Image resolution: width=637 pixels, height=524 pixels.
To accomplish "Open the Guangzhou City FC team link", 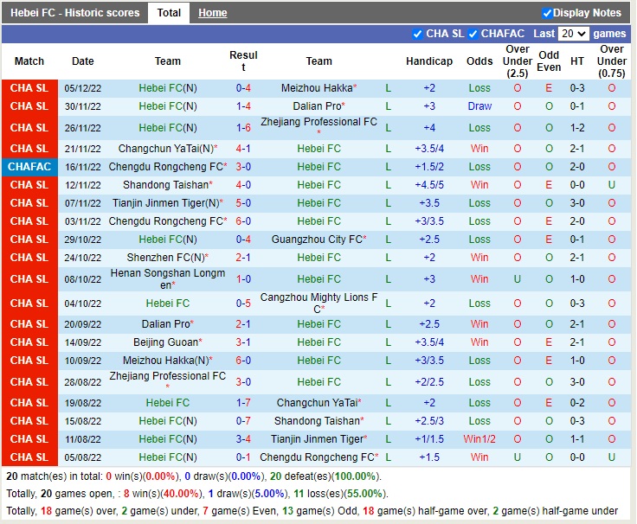I will (316, 240).
